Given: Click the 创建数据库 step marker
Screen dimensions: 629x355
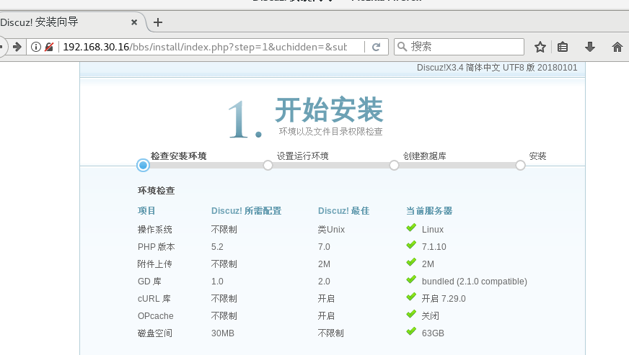Looking at the screenshot, I should [394, 165].
